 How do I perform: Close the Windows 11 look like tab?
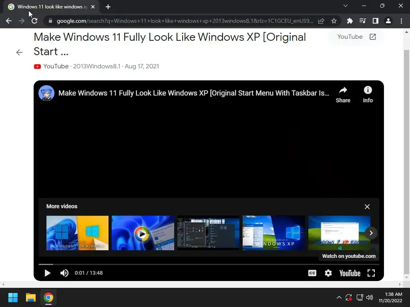[x=93, y=7]
